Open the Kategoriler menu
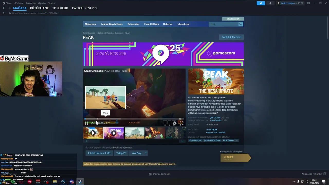329x185 pixels. [133, 24]
